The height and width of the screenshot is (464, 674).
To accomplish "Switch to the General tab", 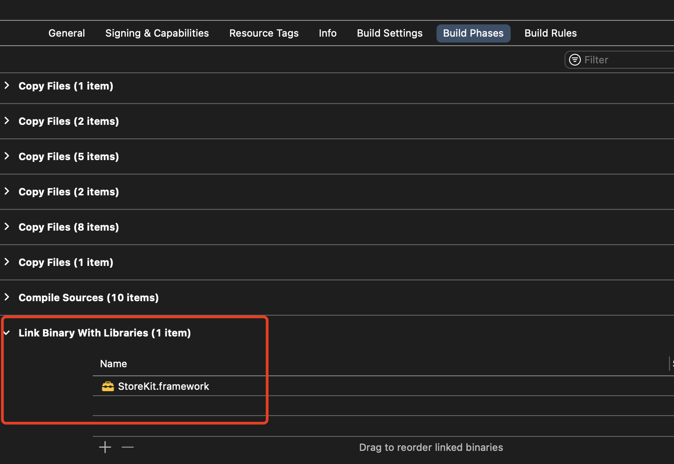I will point(66,33).
